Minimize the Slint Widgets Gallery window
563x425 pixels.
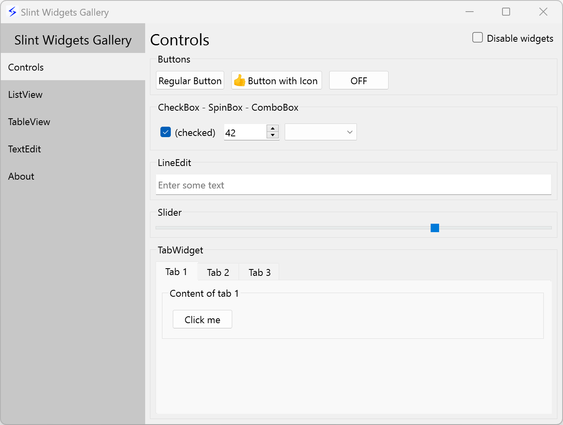470,12
